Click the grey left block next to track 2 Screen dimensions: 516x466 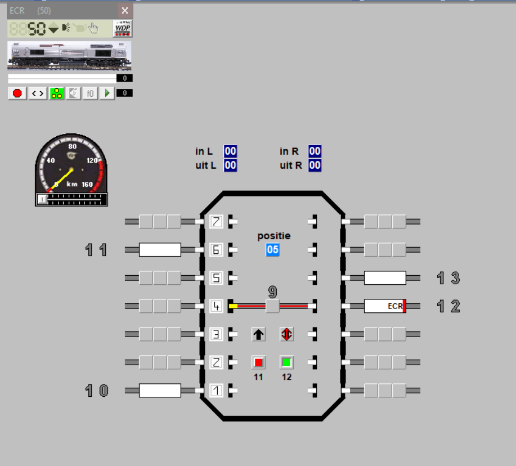pyautogui.click(x=160, y=362)
